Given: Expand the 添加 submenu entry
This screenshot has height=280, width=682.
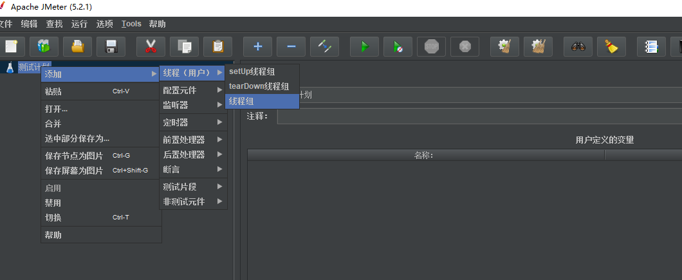Looking at the screenshot, I should click(100, 74).
